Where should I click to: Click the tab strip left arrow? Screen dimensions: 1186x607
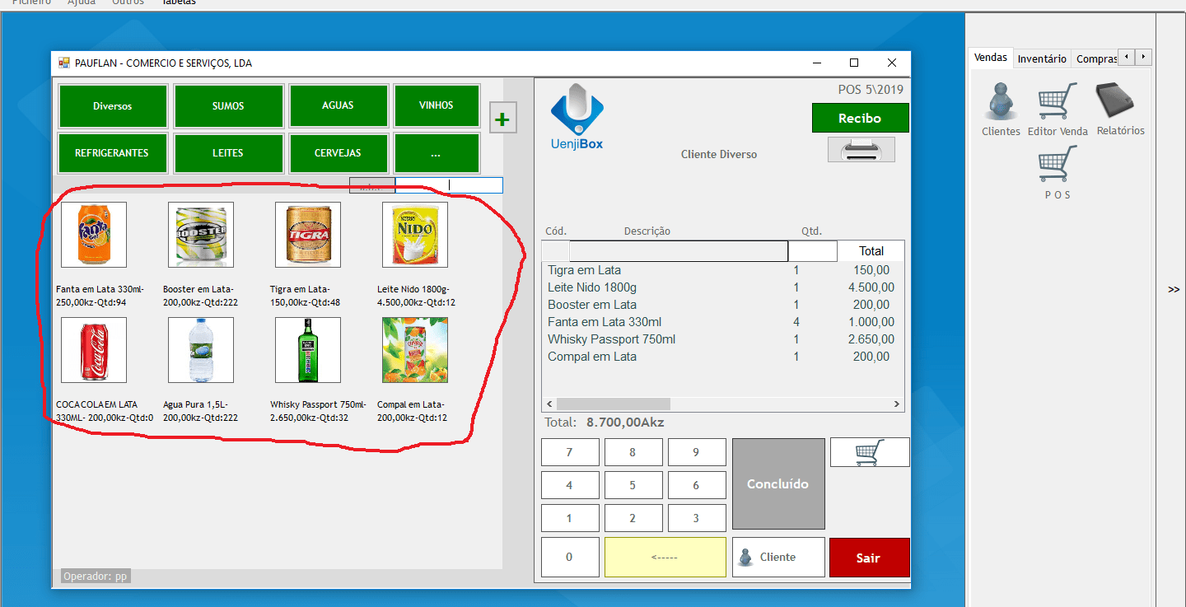pos(1127,57)
